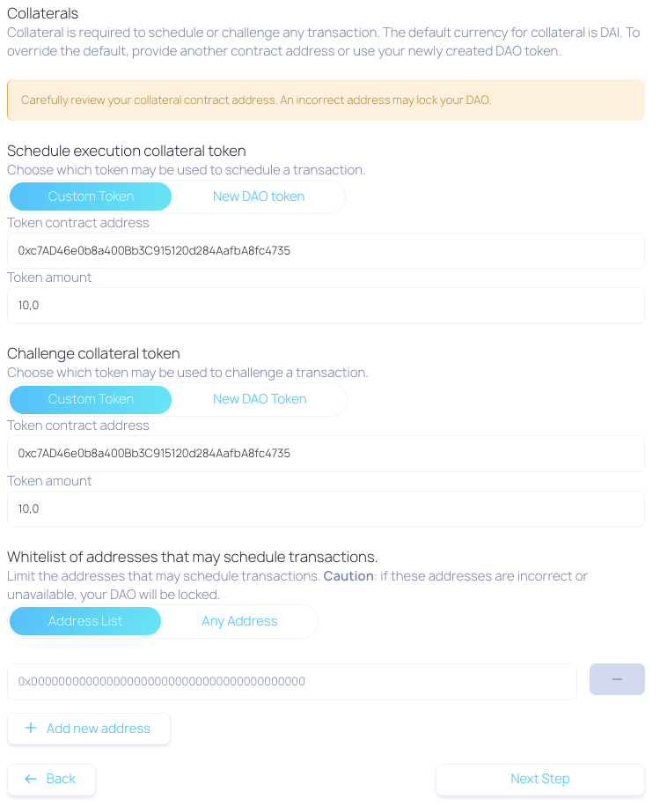Click the plus icon beside Add new address
Image resolution: width=660 pixels, height=807 pixels.
[x=31, y=729]
